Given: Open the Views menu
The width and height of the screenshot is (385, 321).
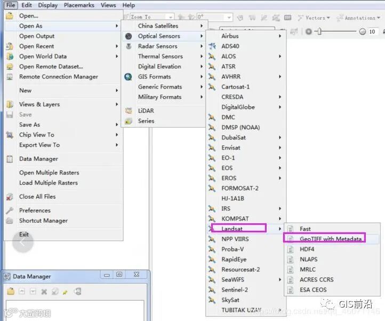Looking at the screenshot, I should 108,5.
